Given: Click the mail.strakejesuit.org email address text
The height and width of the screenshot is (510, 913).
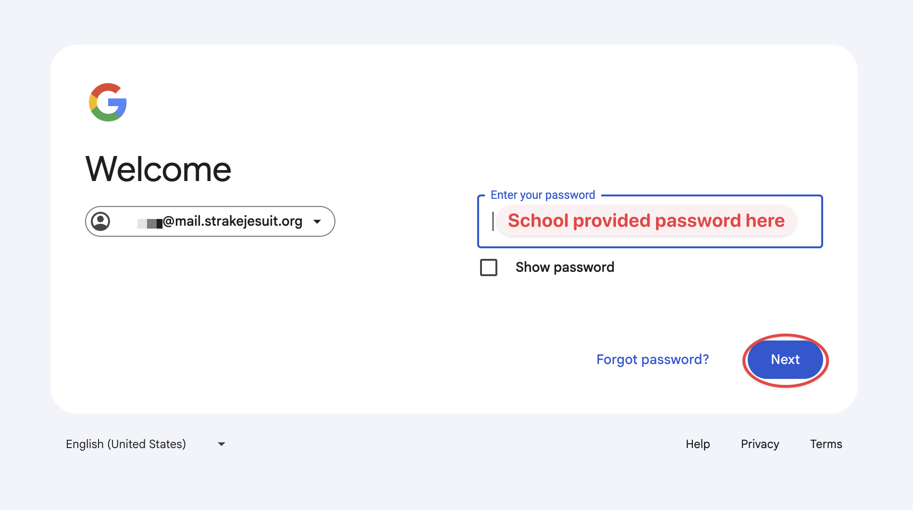Looking at the screenshot, I should (233, 221).
